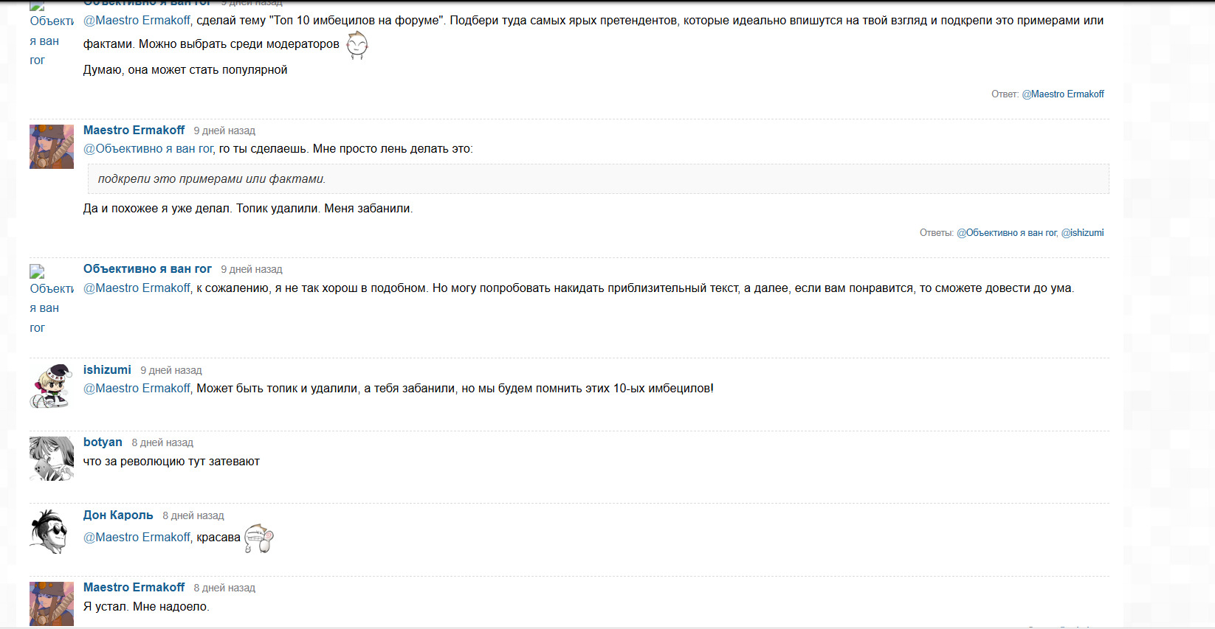Click the @Maestro Ermakoff mention in ishizumi's comment
Viewport: 1215px width, 629px height.
[137, 388]
